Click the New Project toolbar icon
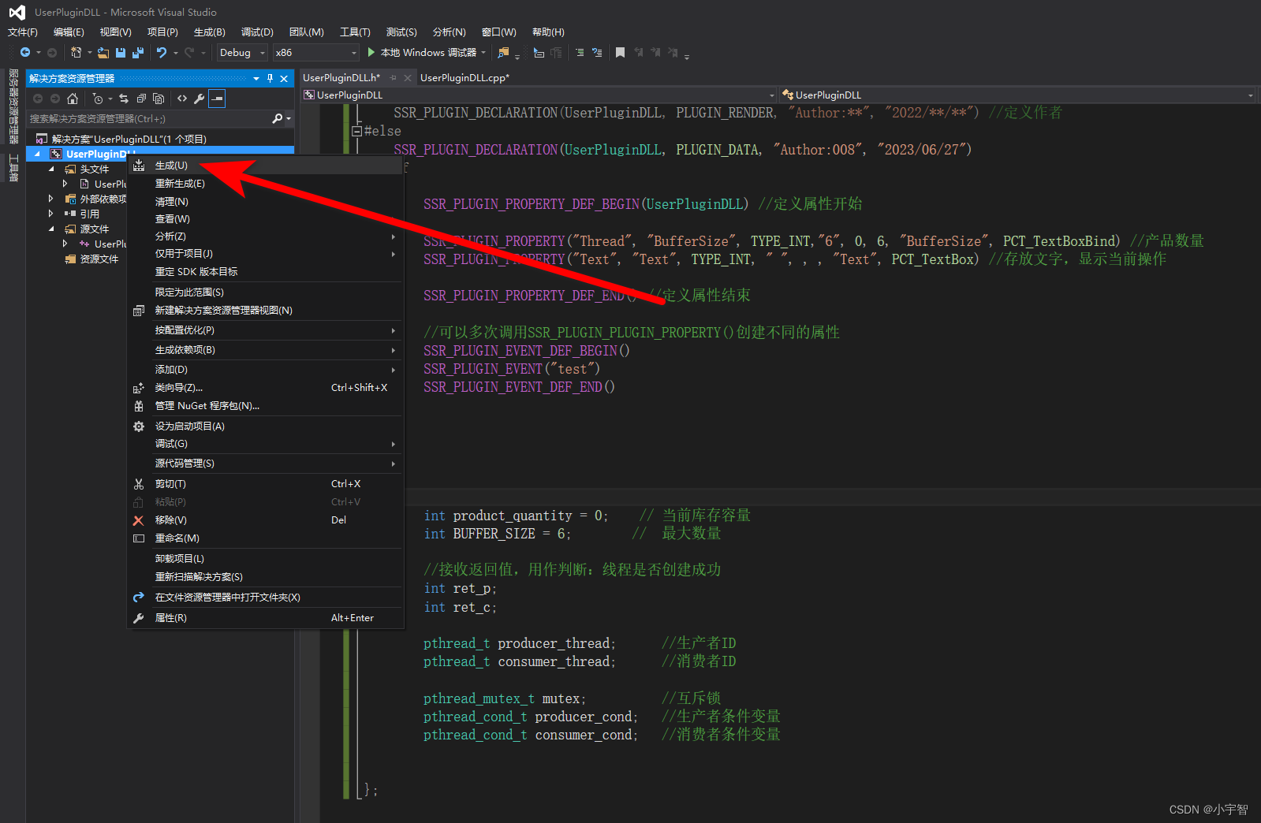1261x823 pixels. [76, 53]
